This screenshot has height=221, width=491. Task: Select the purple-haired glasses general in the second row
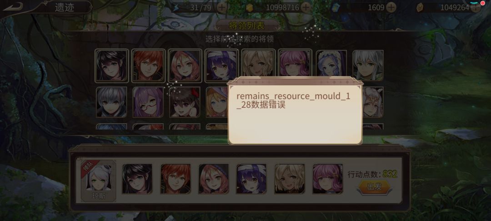pyautogui.click(x=148, y=102)
